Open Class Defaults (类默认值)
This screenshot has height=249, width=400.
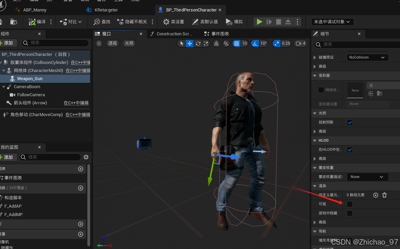[x=205, y=22]
